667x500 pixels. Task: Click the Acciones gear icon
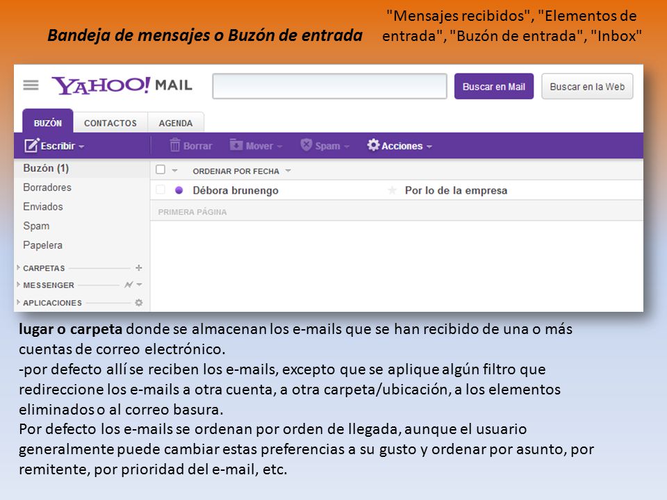coord(373,145)
